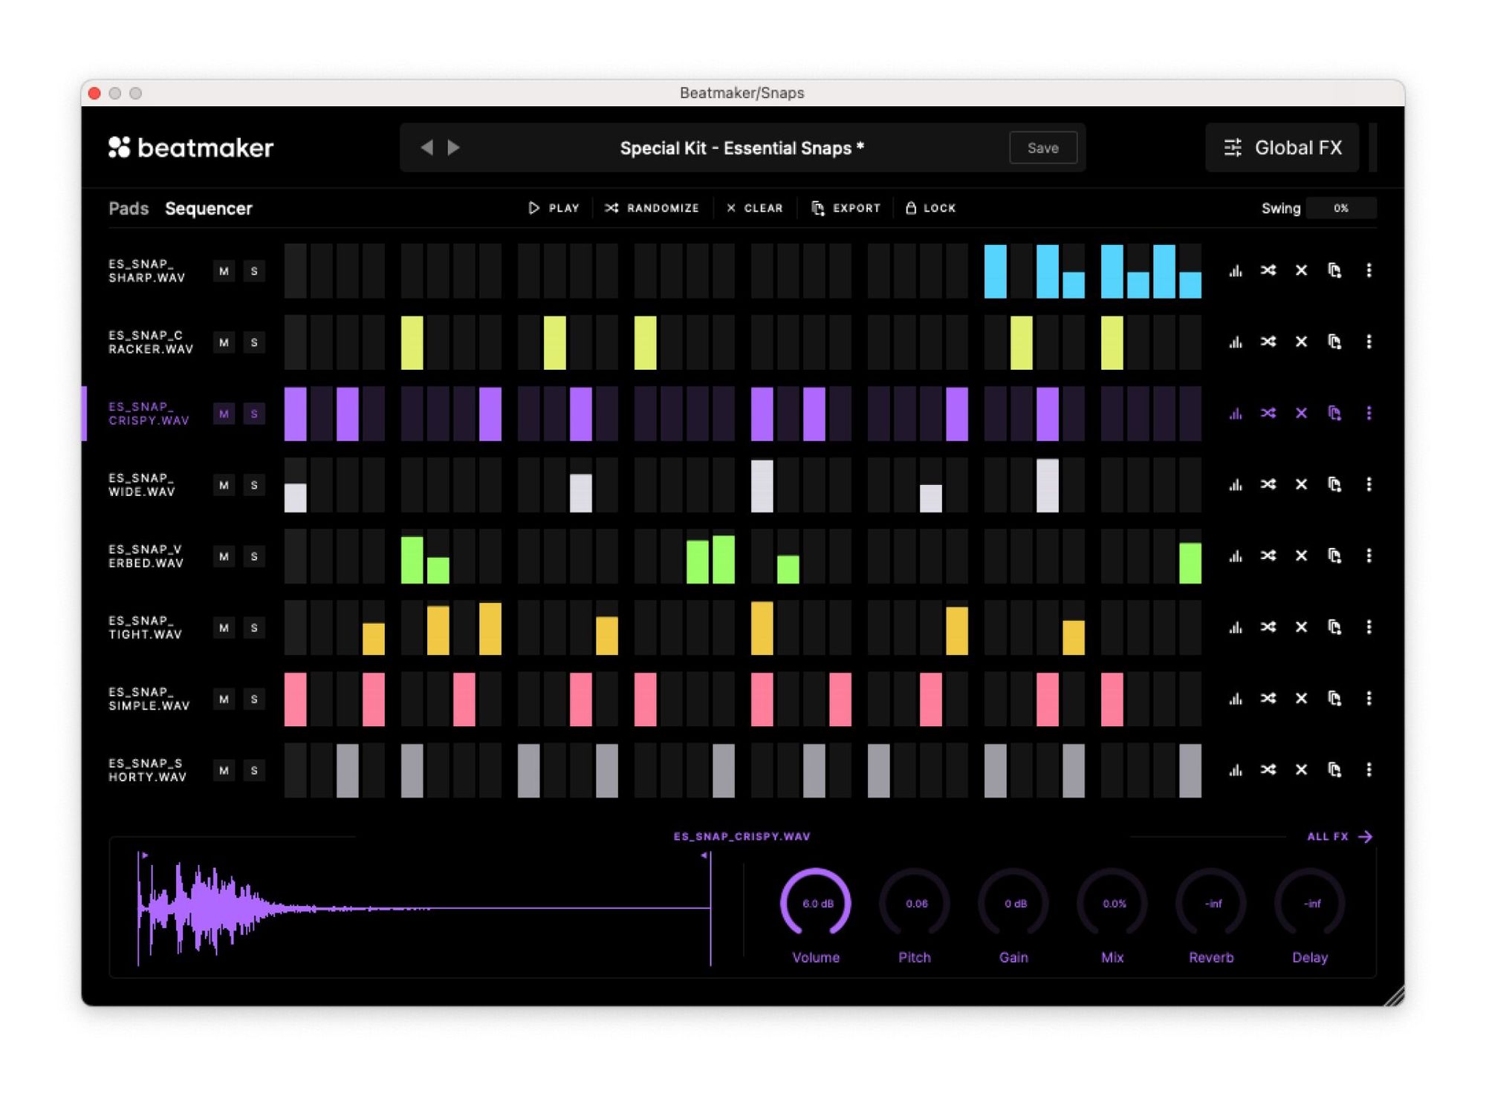Screen dimensions: 1486x1096
Task: Randomize the ES_SNAP_CRISPY.WAV row pattern
Action: (x=1269, y=414)
